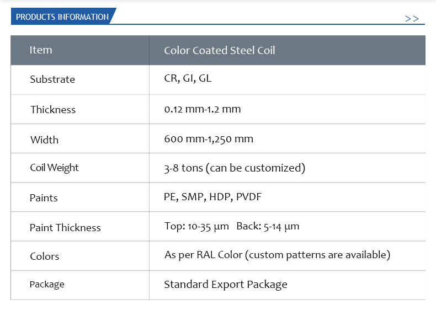The image size is (436, 310).
Task: Select the Paints row label
Action: pyautogui.click(x=44, y=198)
